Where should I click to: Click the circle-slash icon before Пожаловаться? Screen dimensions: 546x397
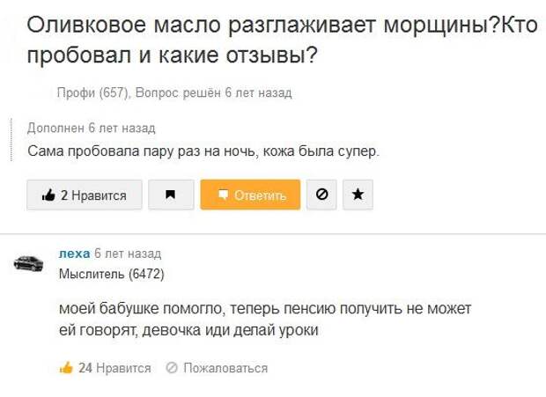172,368
